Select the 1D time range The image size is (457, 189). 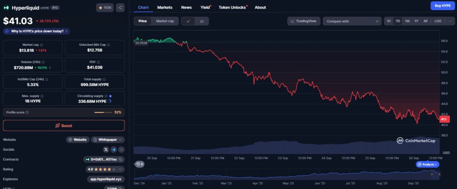[x=389, y=21]
